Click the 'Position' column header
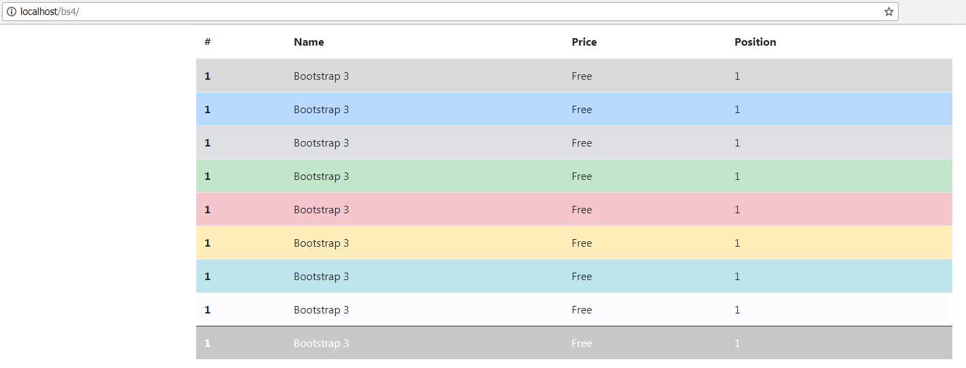 point(755,42)
